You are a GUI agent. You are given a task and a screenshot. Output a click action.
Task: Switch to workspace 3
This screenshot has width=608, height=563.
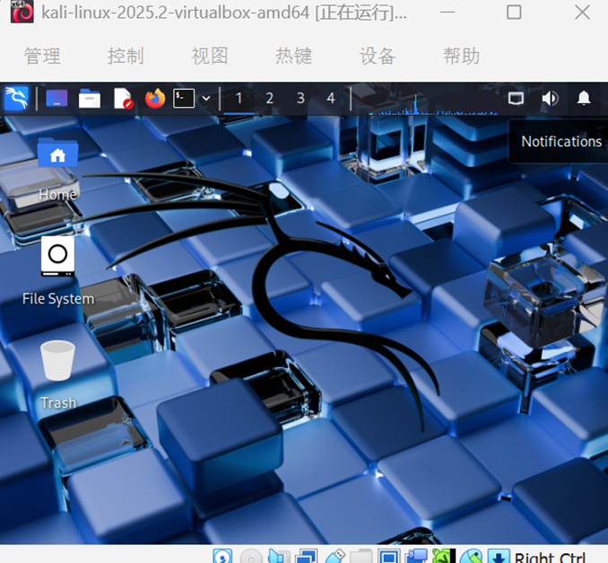click(300, 98)
